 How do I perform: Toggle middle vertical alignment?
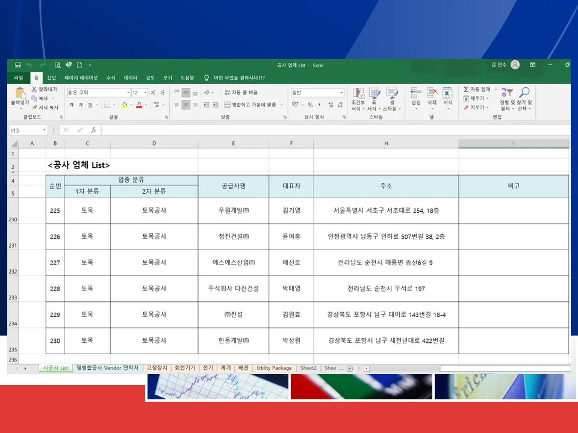click(x=186, y=93)
